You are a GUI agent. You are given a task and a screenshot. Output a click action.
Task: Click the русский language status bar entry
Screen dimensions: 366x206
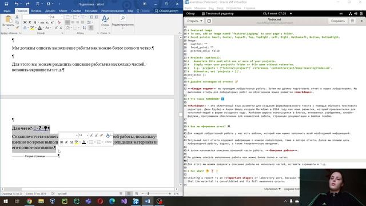point(62,193)
